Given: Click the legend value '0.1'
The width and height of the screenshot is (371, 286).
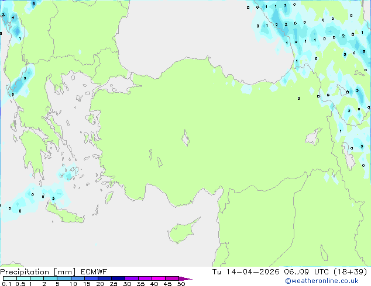Looking at the screenshot, I should tap(6, 284).
